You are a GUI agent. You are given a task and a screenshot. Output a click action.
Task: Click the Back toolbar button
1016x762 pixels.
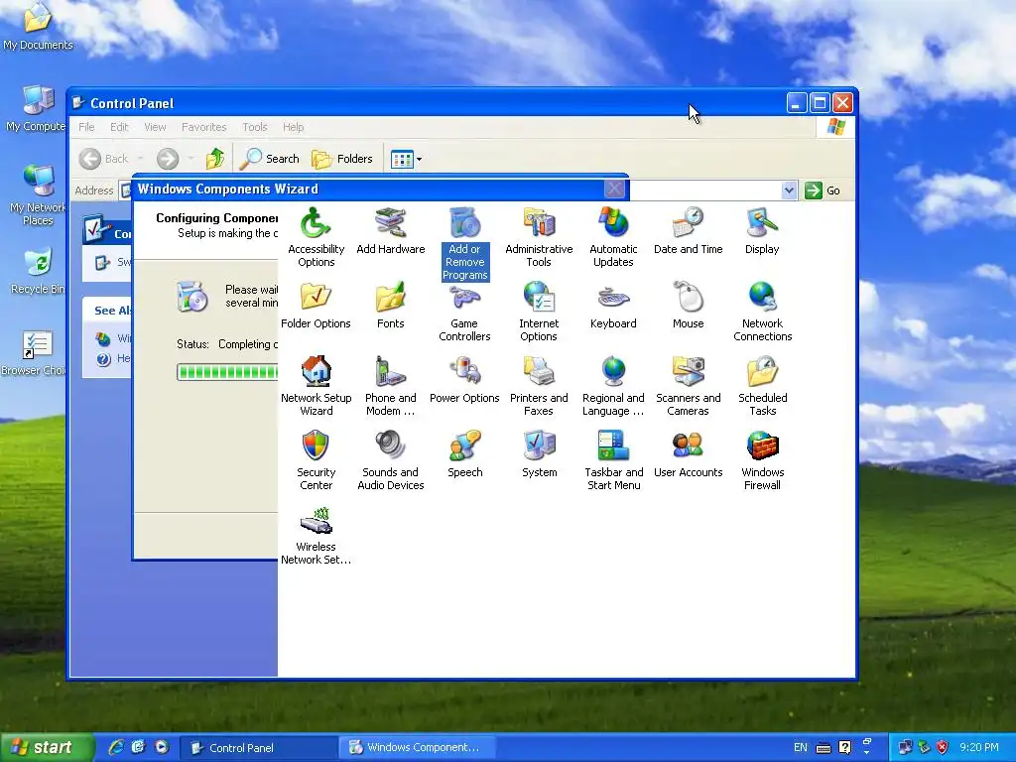pyautogui.click(x=105, y=159)
